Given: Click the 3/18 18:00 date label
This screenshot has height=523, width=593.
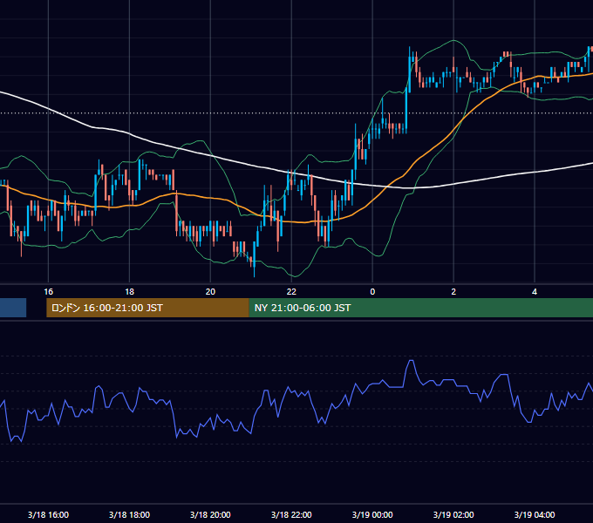Looking at the screenshot, I should pos(129,514).
